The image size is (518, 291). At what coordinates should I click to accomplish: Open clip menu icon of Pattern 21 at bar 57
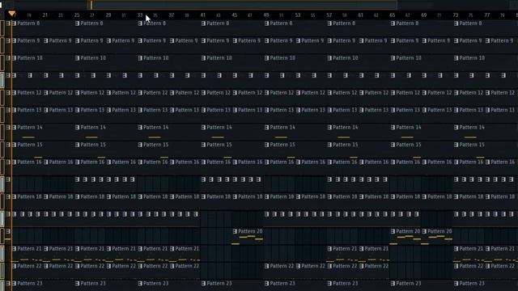click(329, 248)
